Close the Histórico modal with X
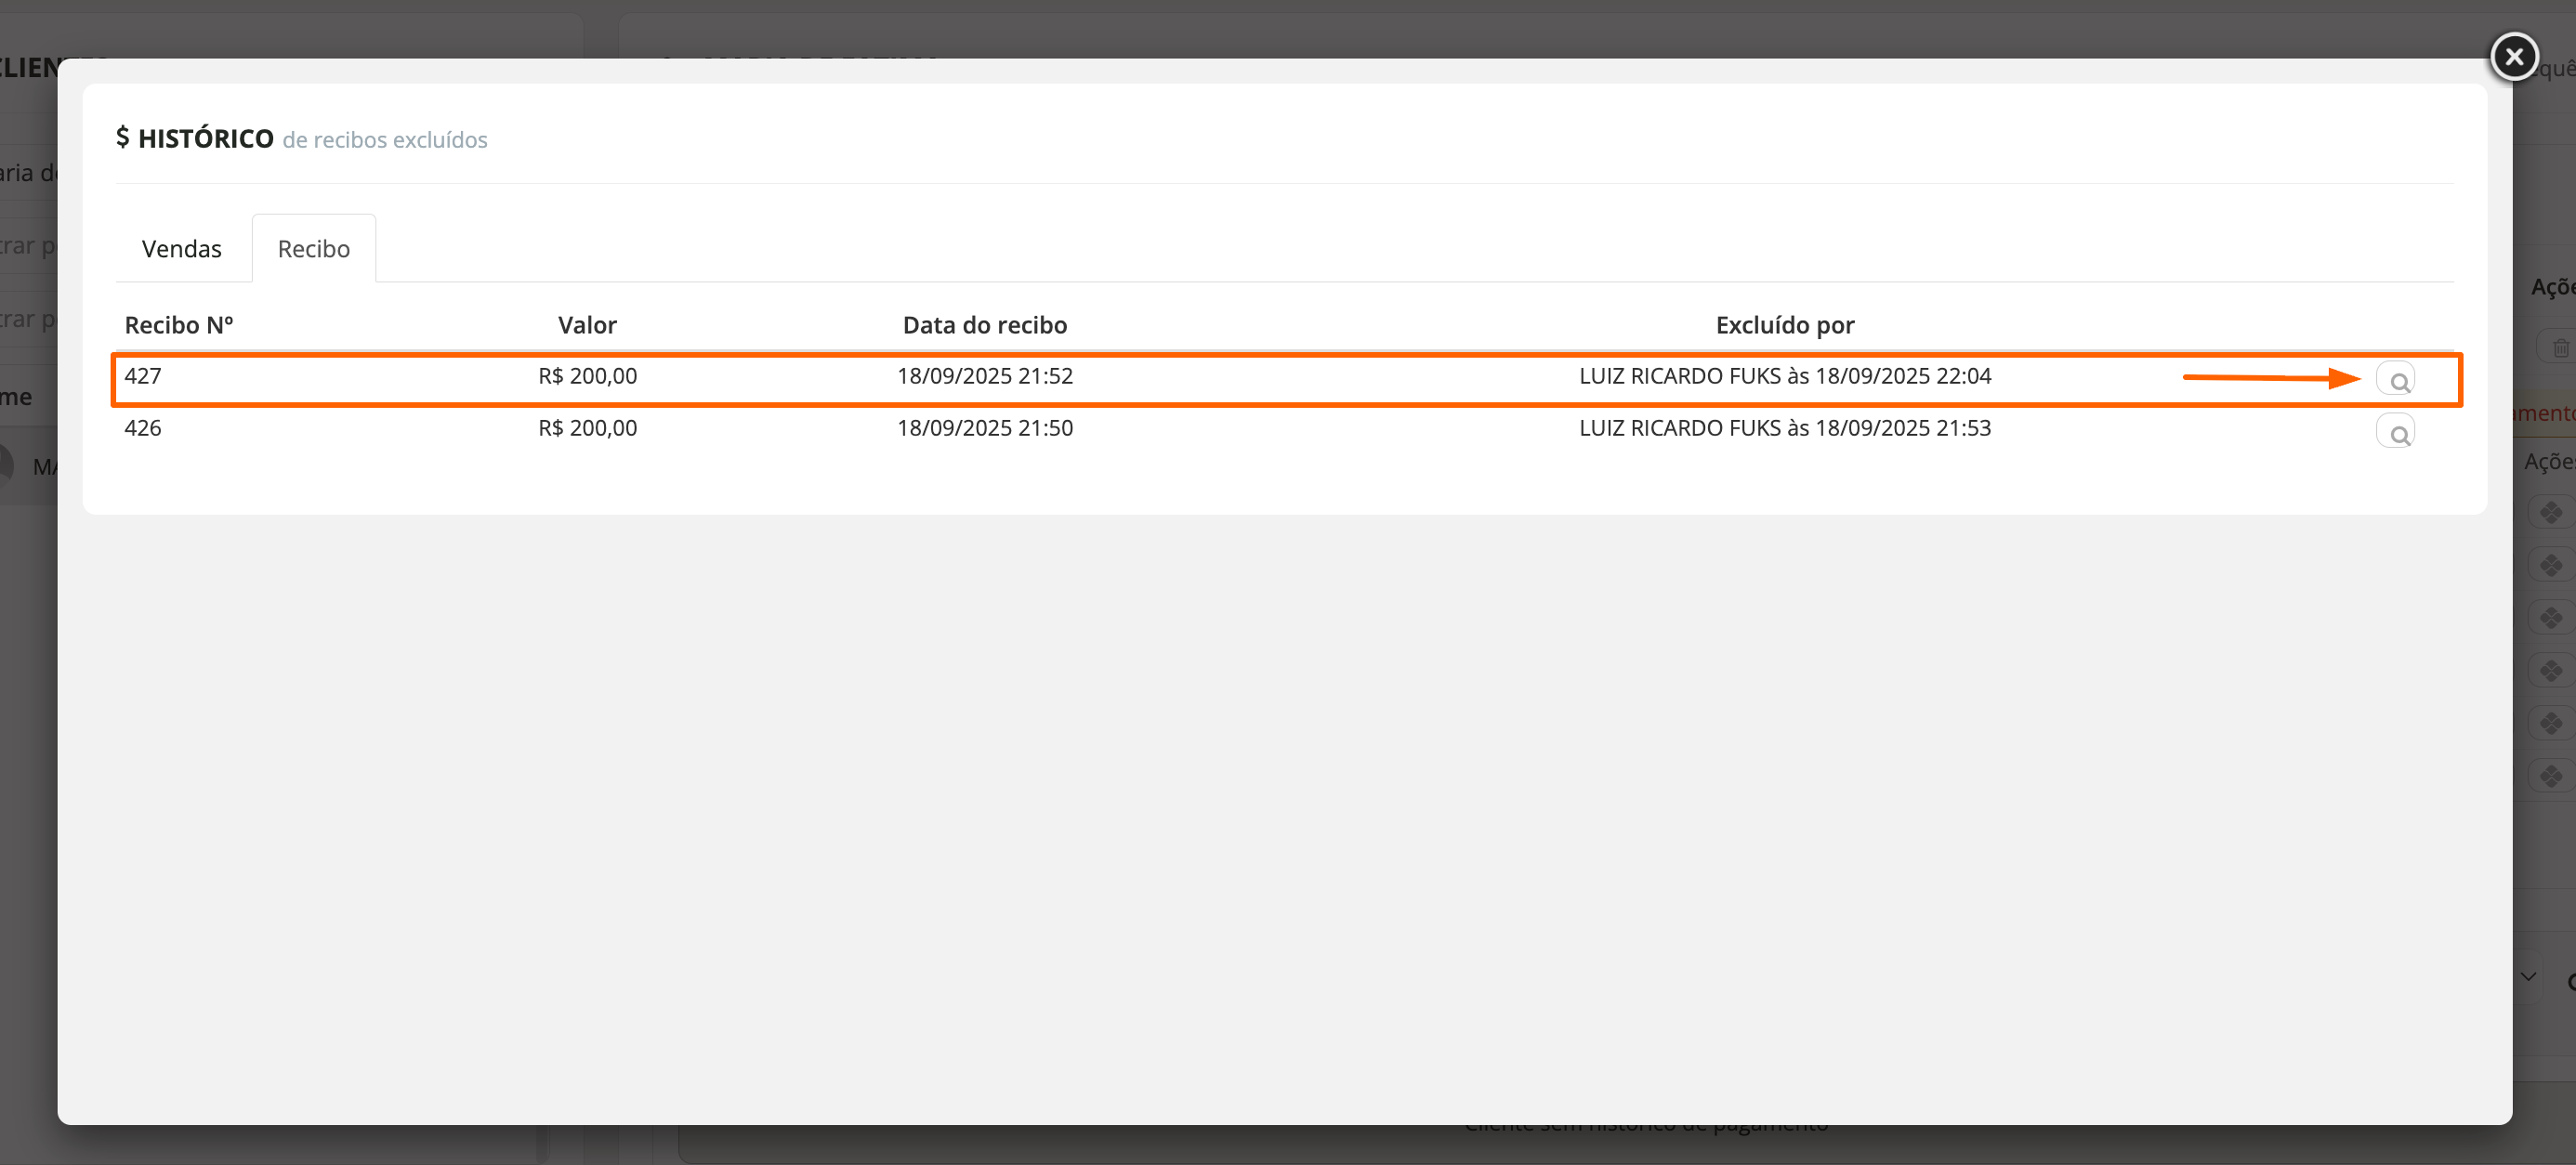Viewport: 2576px width, 1165px height. (2513, 57)
